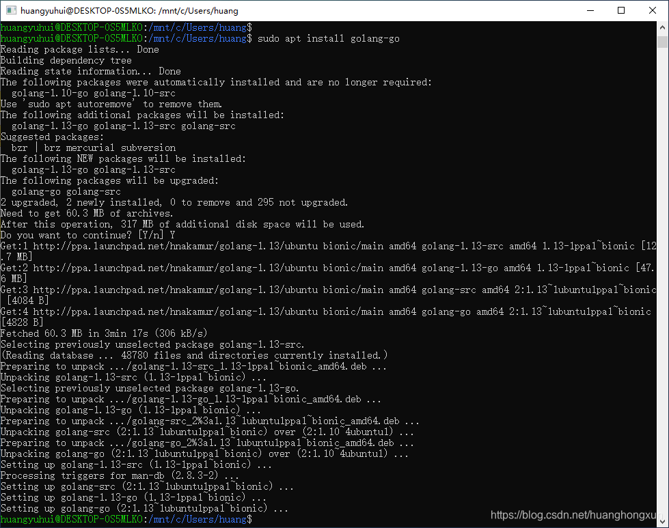Click '317 MB of additional disk space' line
The image size is (669, 528).
click(x=182, y=224)
